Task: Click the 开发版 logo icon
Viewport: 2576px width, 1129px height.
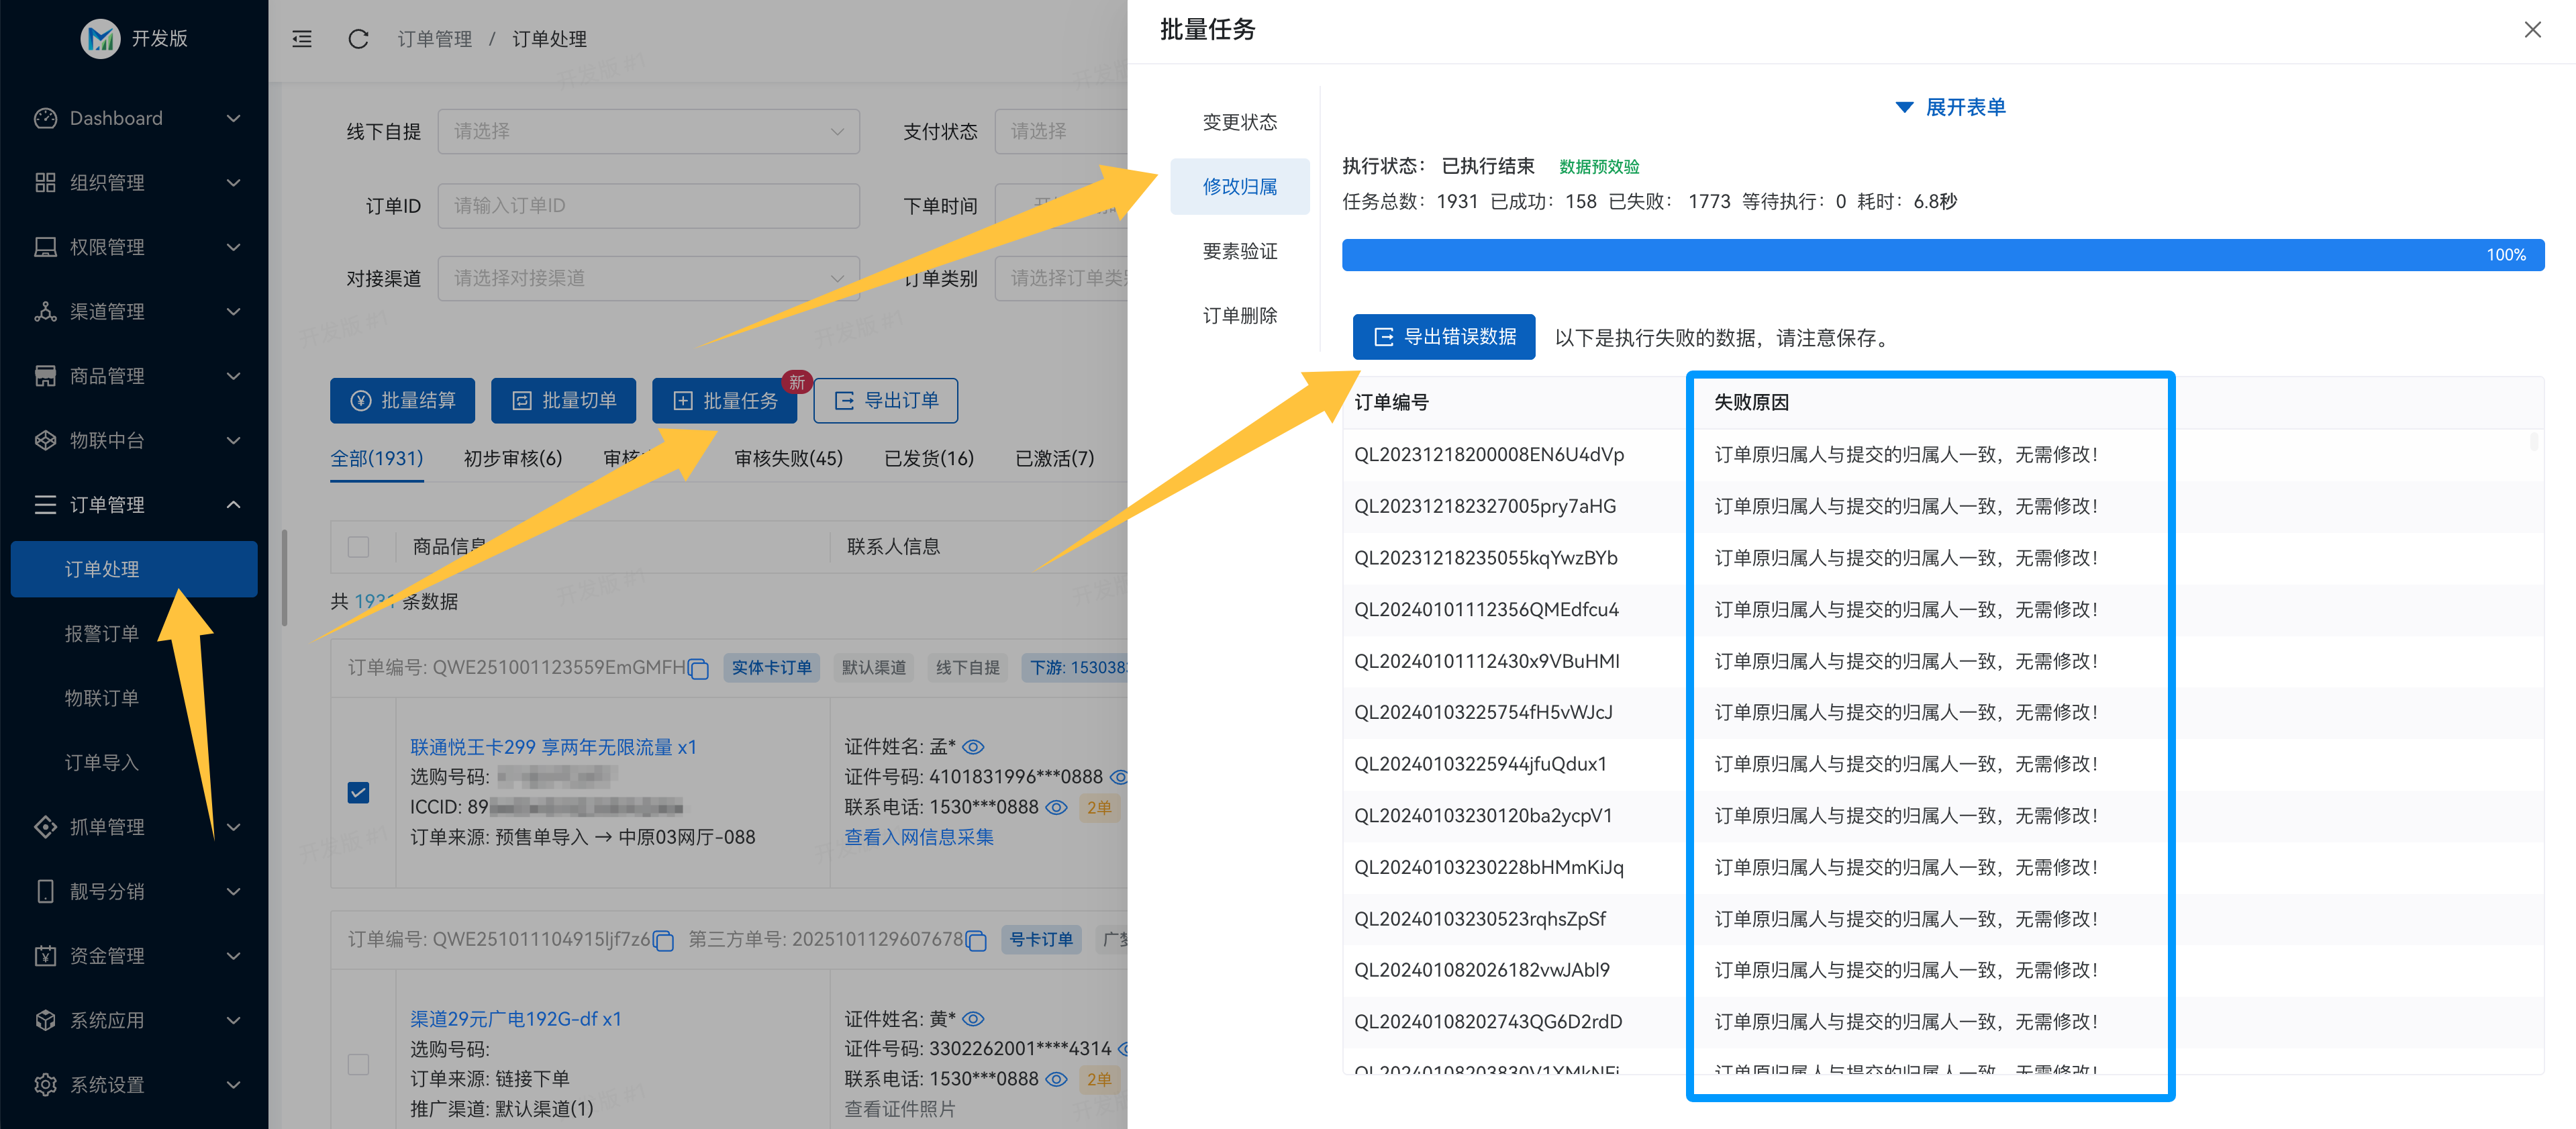Action: 100,38
